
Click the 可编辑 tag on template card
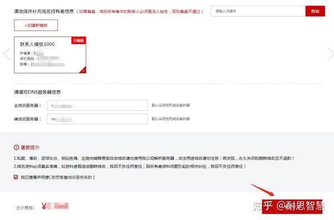pyautogui.click(x=78, y=41)
